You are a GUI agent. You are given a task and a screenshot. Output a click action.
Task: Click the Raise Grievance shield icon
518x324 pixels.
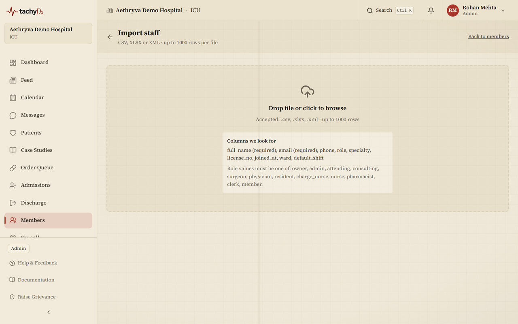(12, 297)
